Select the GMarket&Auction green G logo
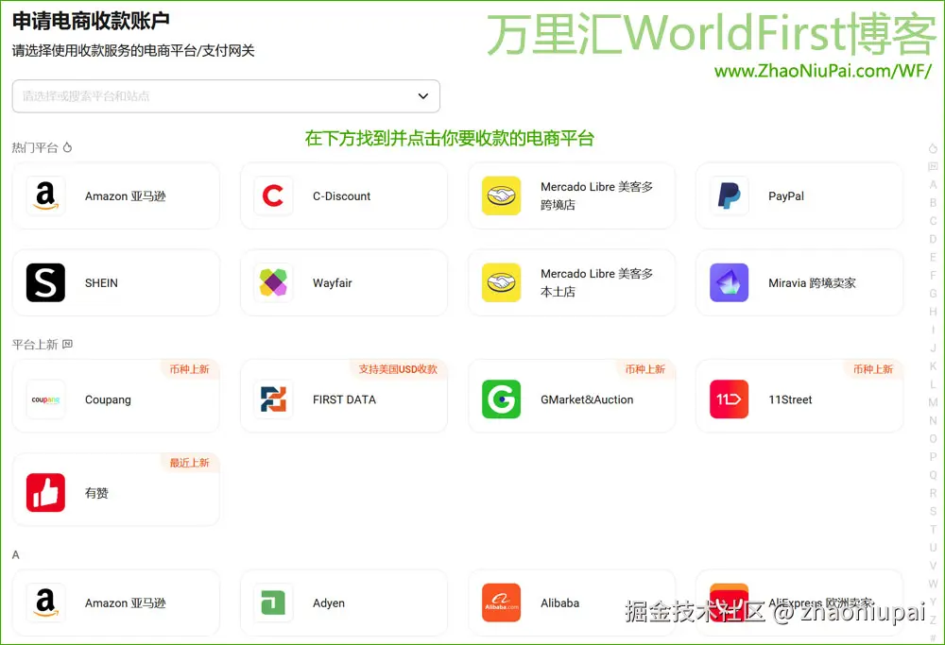The image size is (945, 645). pyautogui.click(x=501, y=399)
